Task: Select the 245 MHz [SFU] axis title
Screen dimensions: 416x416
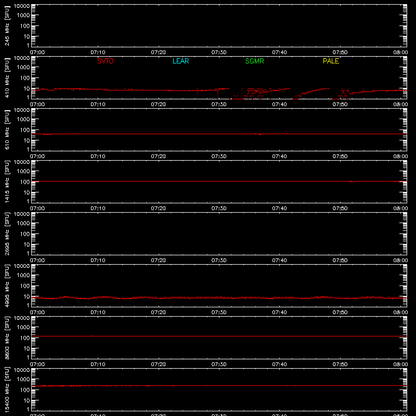Action: click(x=7, y=26)
